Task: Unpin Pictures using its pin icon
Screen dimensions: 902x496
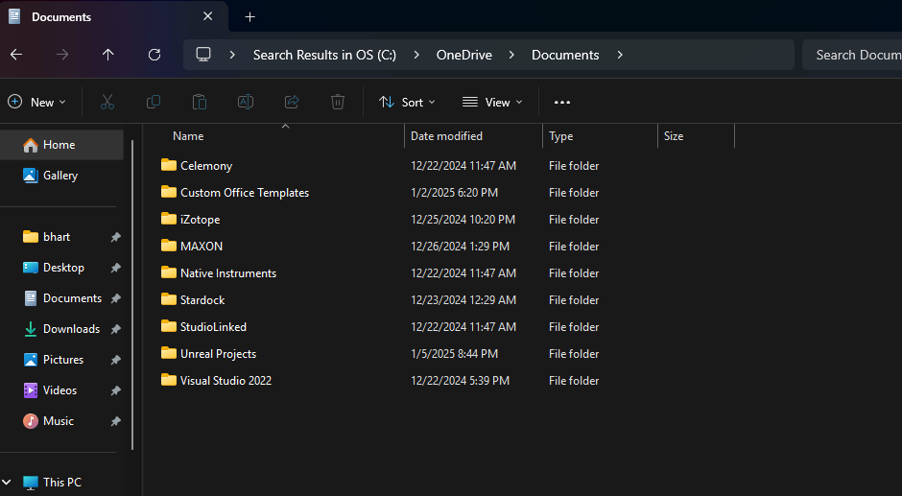Action: tap(115, 360)
